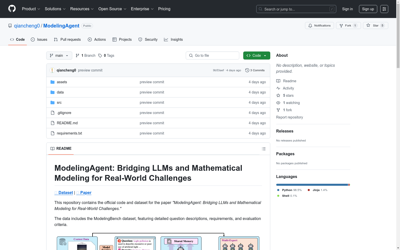This screenshot has height=250, width=400.
Task: Open the Paper link in README
Action: [84, 192]
